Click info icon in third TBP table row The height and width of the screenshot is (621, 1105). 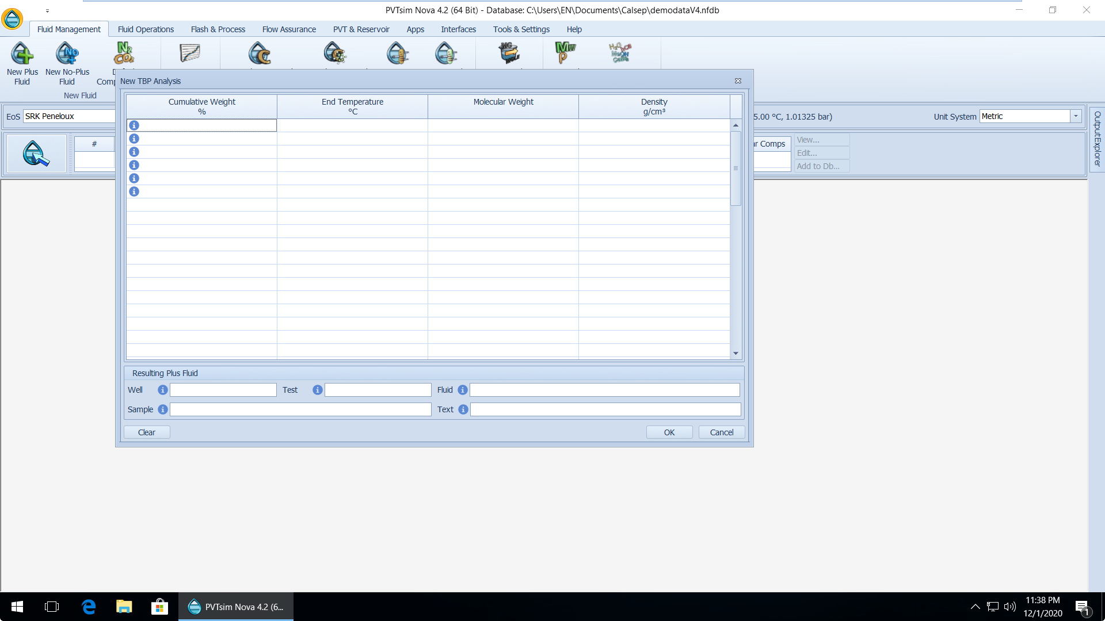tap(134, 152)
